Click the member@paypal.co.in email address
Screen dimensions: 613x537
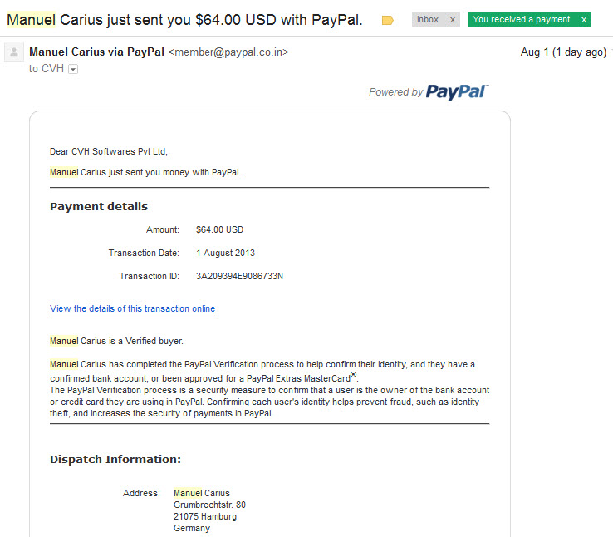(x=228, y=52)
